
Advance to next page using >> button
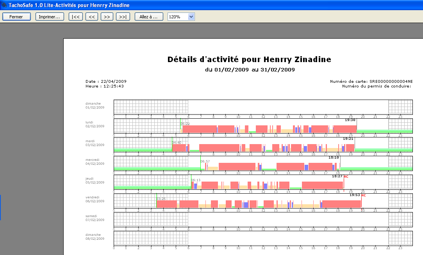107,17
